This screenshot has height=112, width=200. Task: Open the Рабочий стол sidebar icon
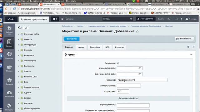(x=9, y=30)
